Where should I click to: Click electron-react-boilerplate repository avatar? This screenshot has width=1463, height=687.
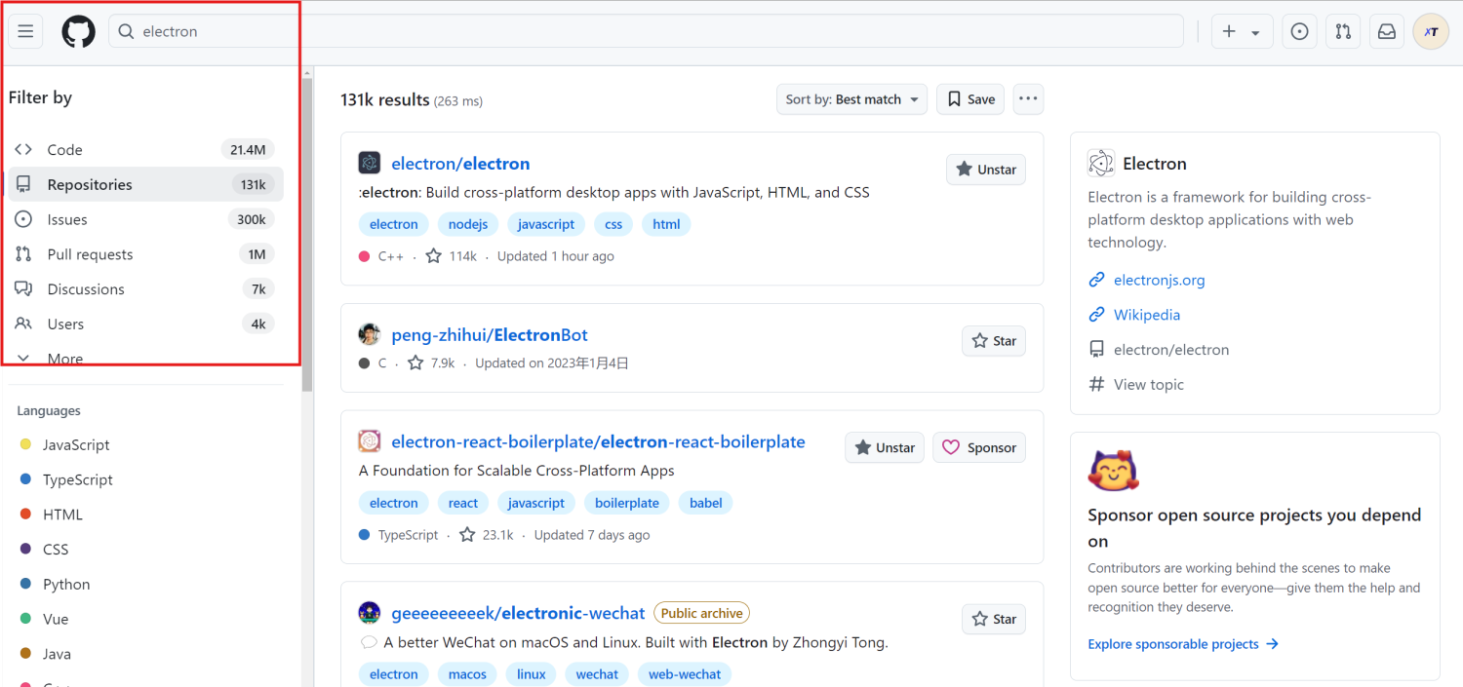coord(370,441)
